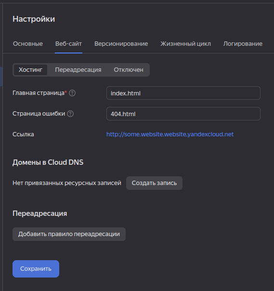Open the Основные settings tab
Viewport: 274px width, 291px height.
coord(28,44)
